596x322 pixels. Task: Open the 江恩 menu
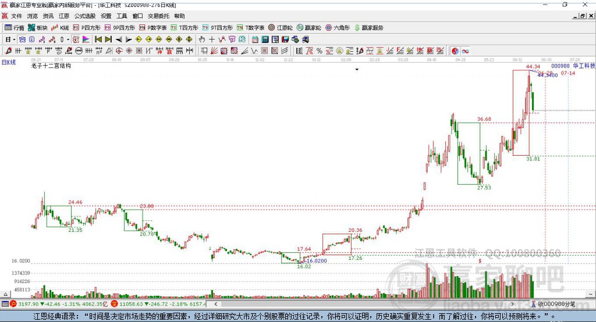[x=64, y=16]
